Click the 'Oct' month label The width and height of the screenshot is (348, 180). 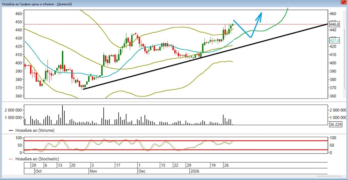pyautogui.click(x=38, y=171)
